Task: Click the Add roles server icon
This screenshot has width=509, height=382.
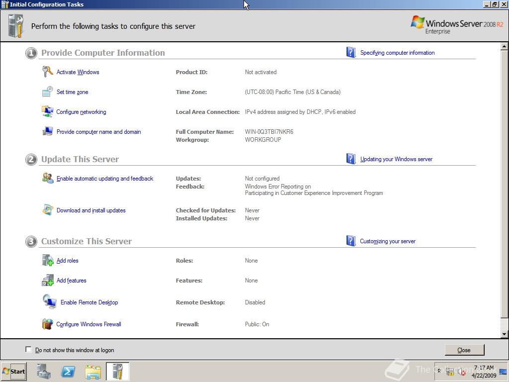Action: [47, 261]
